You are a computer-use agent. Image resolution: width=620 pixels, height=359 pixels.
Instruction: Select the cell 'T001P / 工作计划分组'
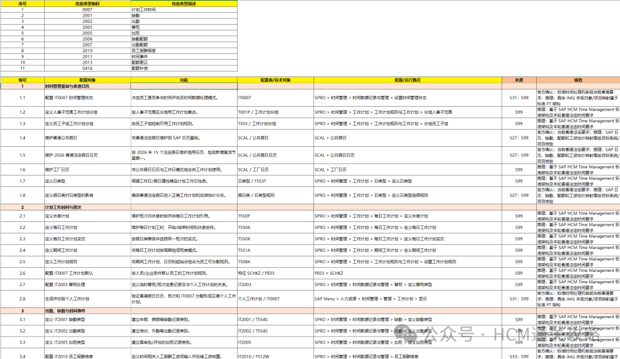(276, 112)
